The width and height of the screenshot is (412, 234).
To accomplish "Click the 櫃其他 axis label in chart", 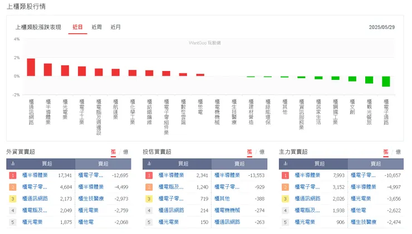I will click(285, 107).
